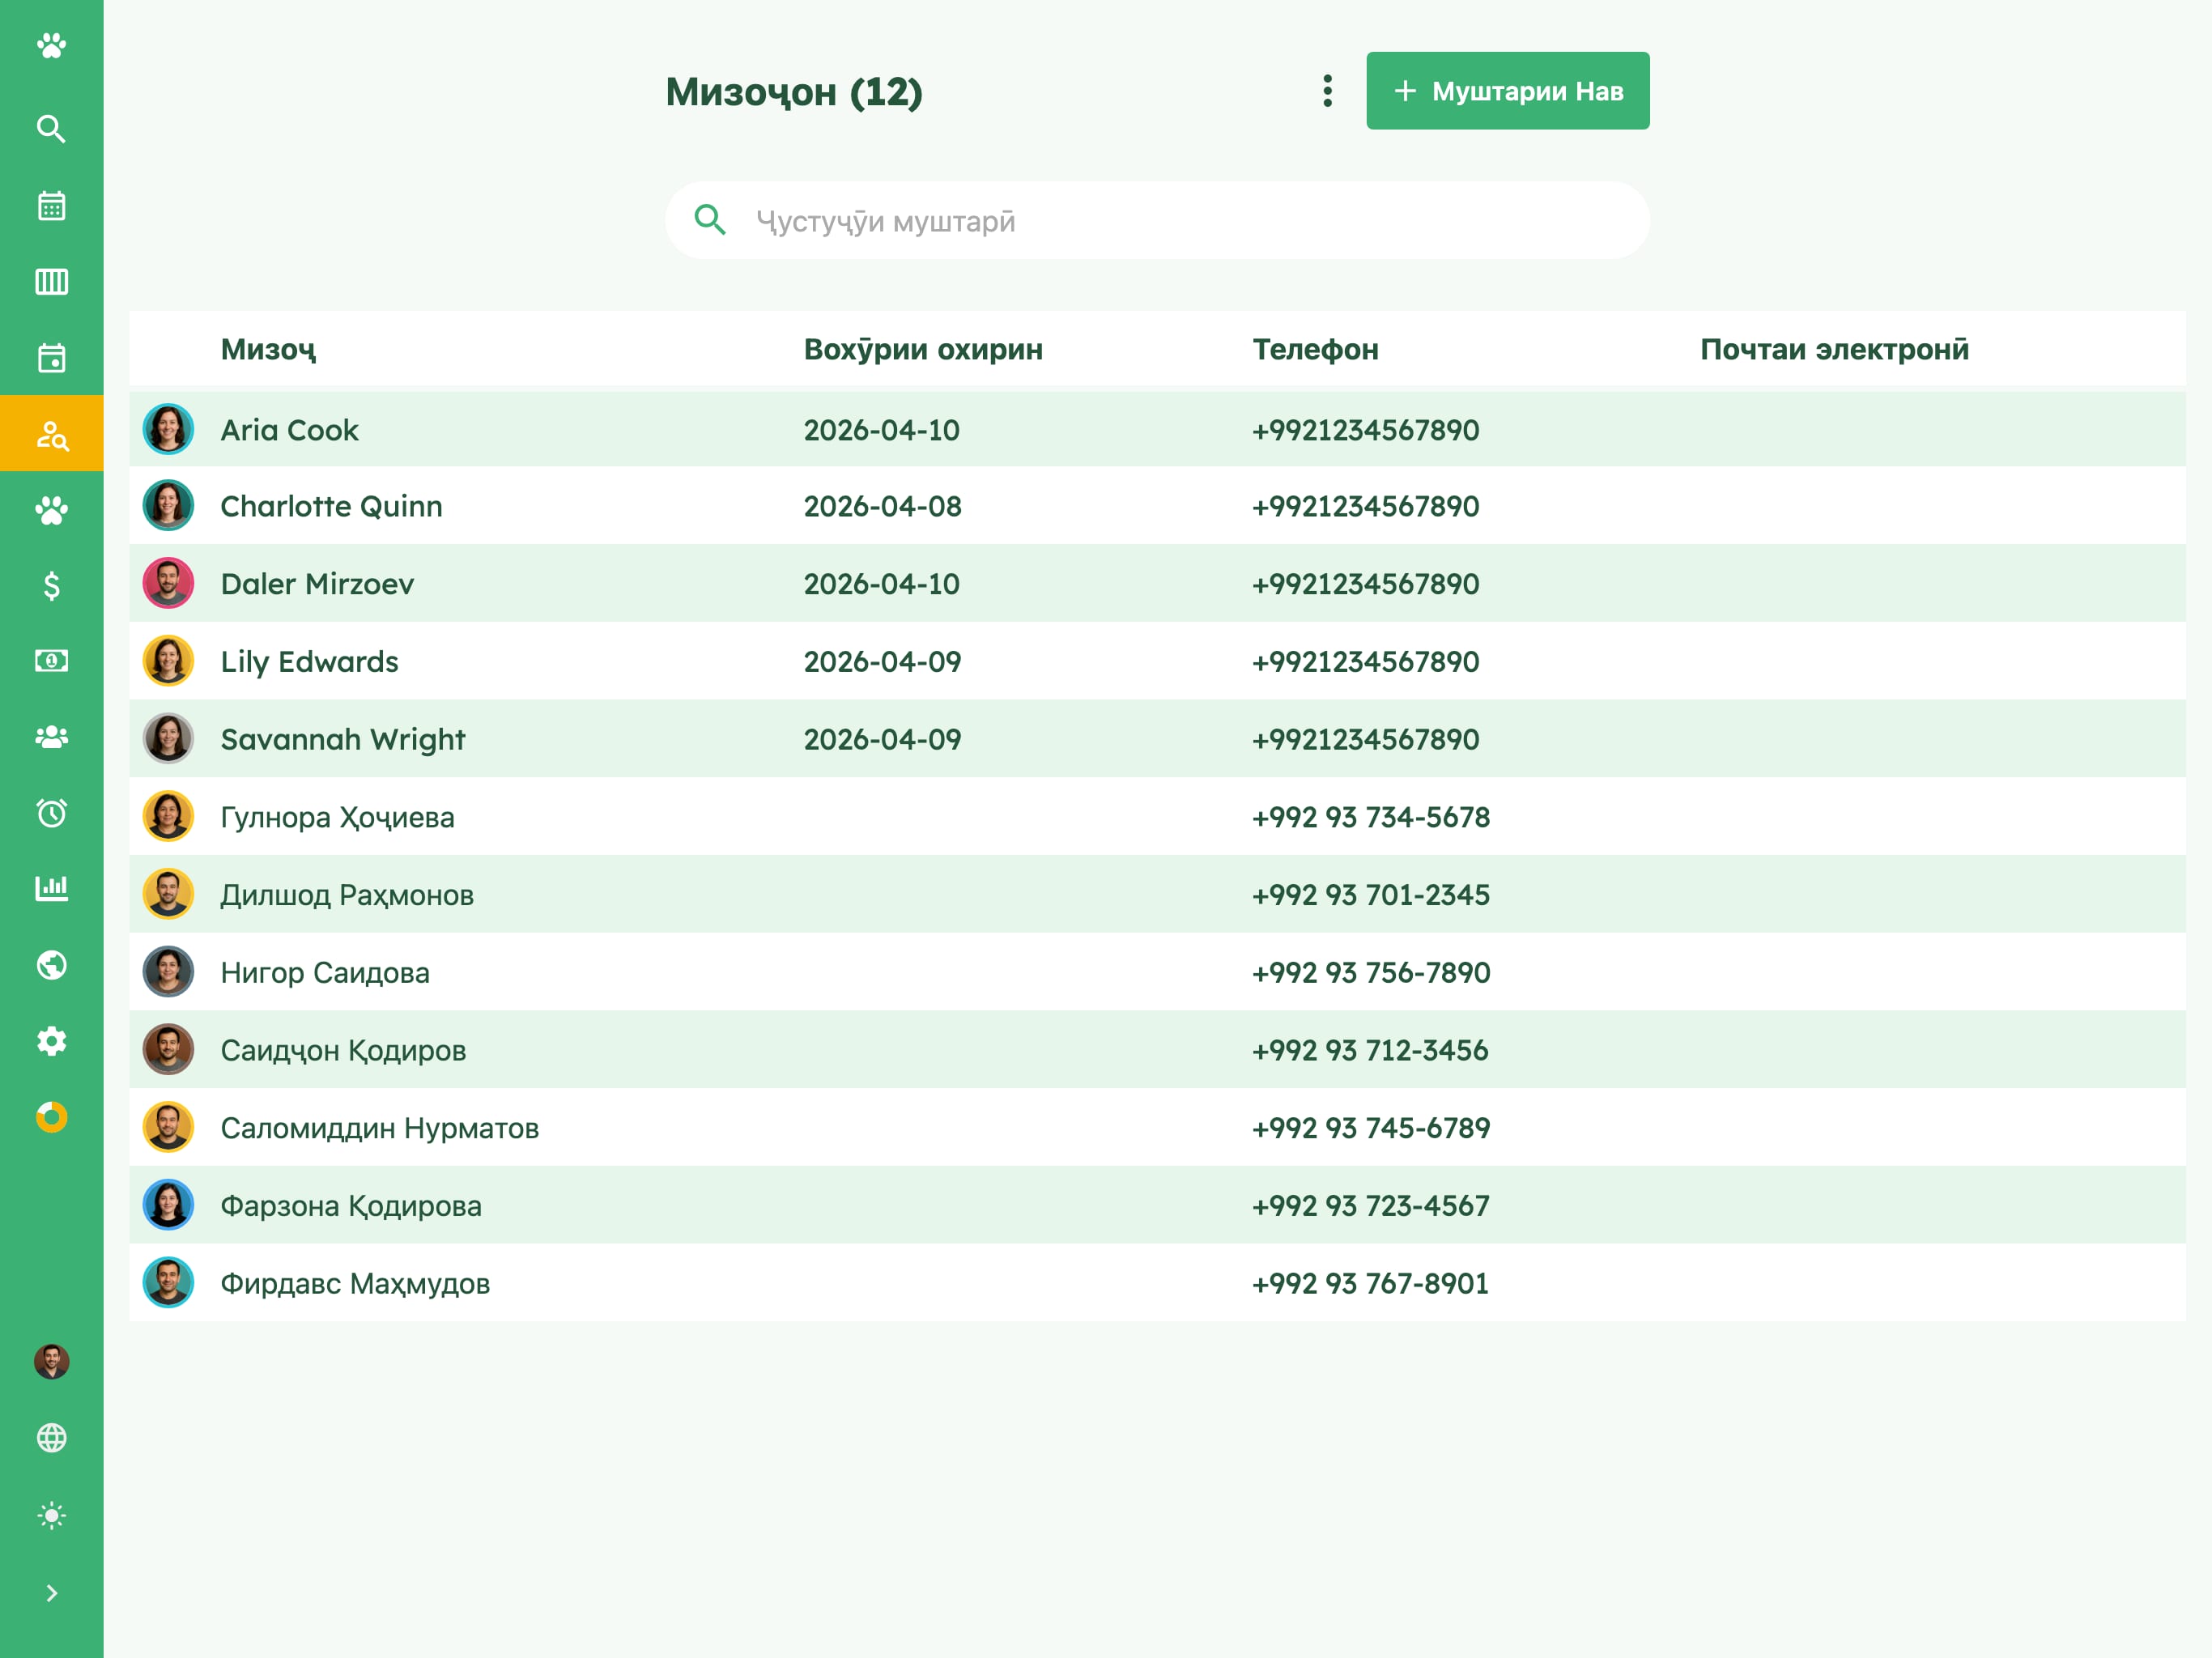The image size is (2212, 1658).
Task: Open the staff group icon
Action: tap(51, 737)
